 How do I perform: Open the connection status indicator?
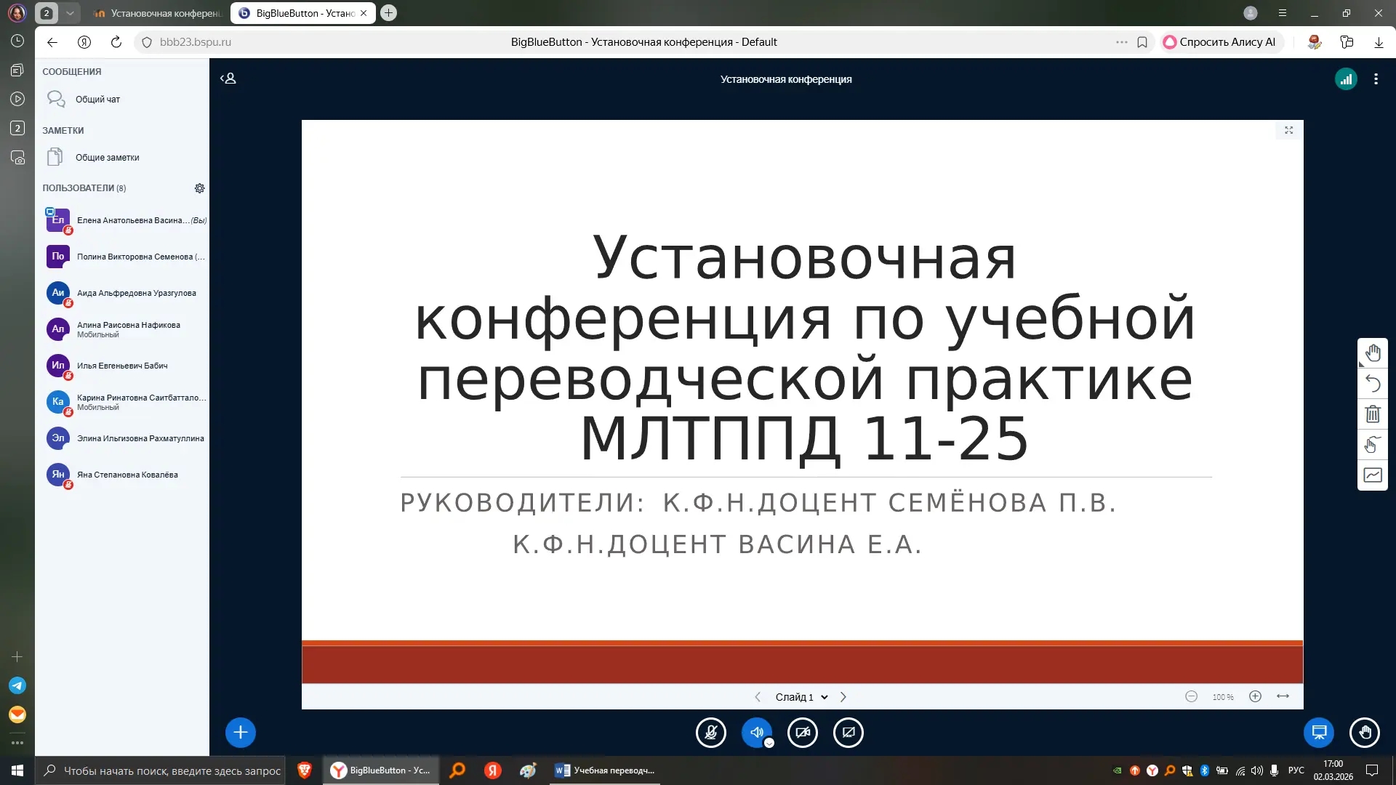tap(1346, 79)
